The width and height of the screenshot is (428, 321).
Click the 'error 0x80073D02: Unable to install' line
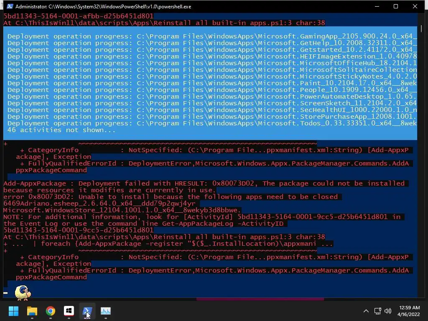point(171,197)
